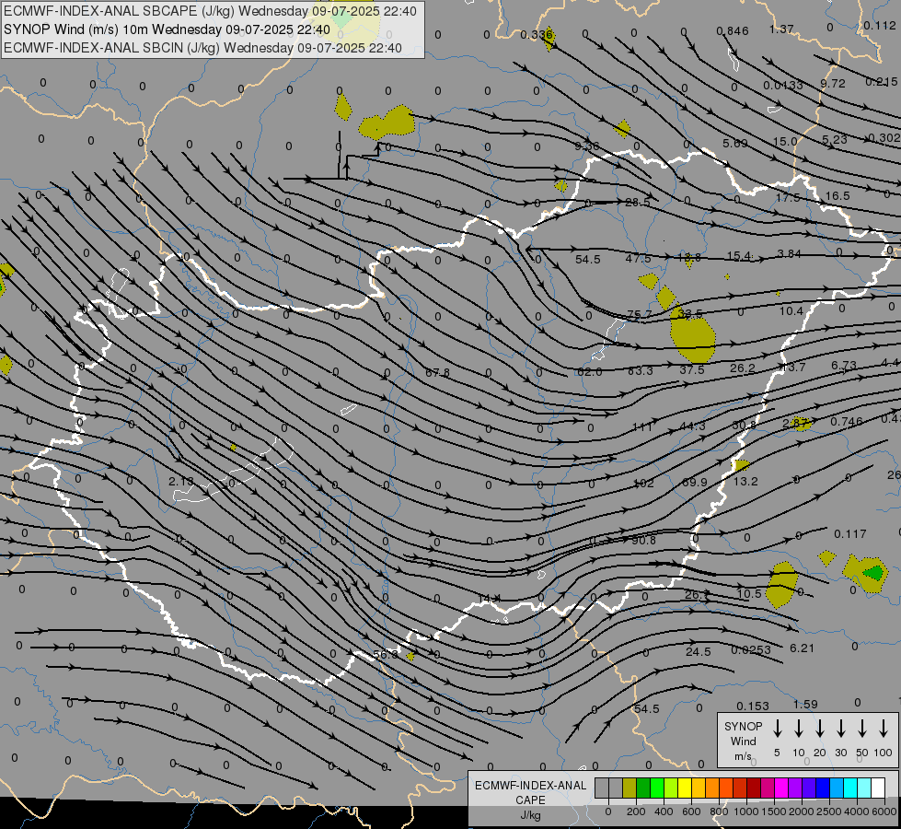Click the 37.5 value on the map
The image size is (901, 829).
coord(692,370)
